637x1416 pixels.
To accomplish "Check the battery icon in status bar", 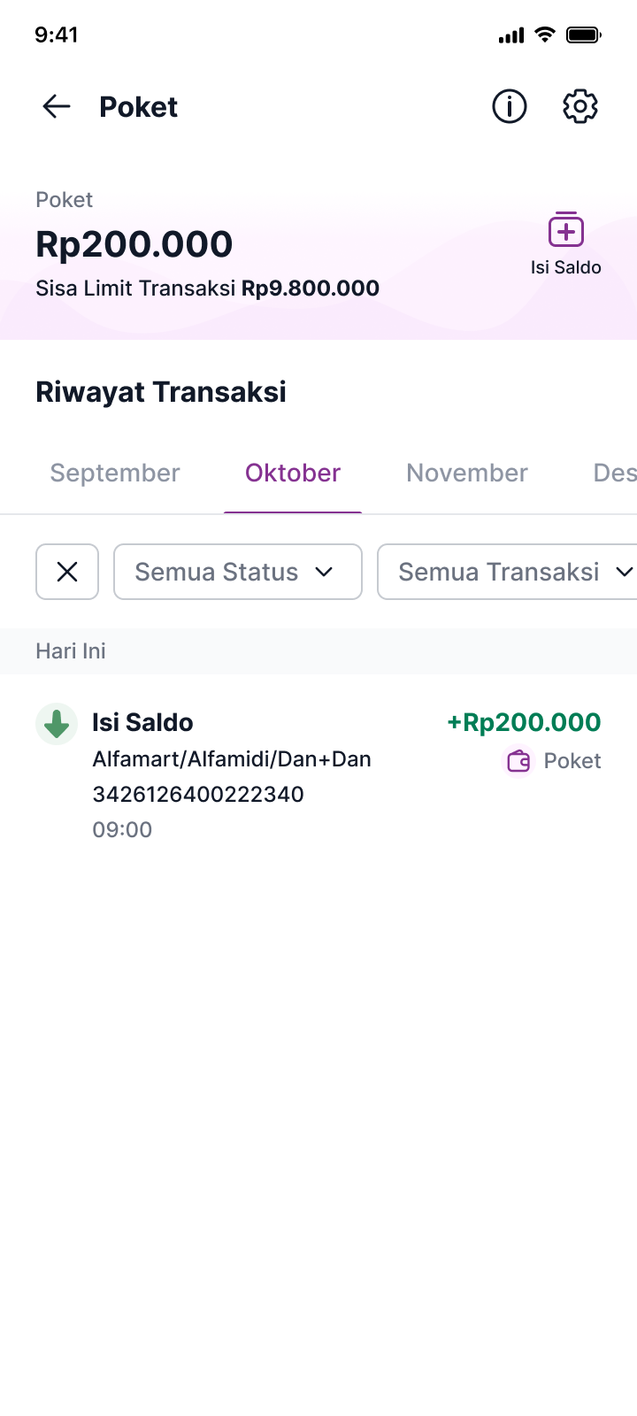I will 584,35.
